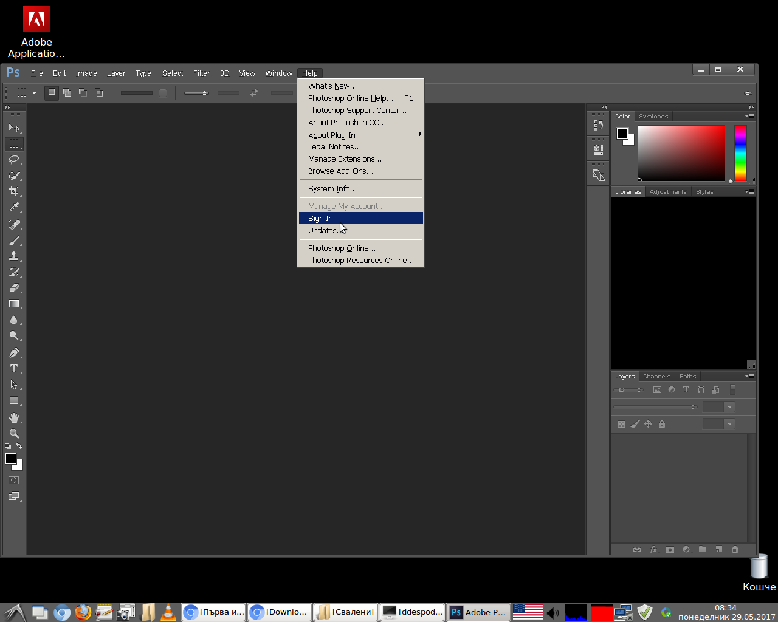Open the tool preset picker arrow
Image resolution: width=778 pixels, height=622 pixels.
coord(34,93)
